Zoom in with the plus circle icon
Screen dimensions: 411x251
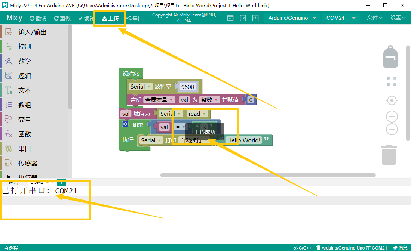click(392, 117)
